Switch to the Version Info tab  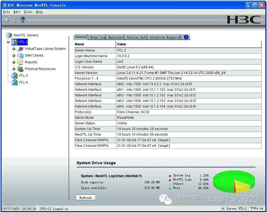point(137,37)
